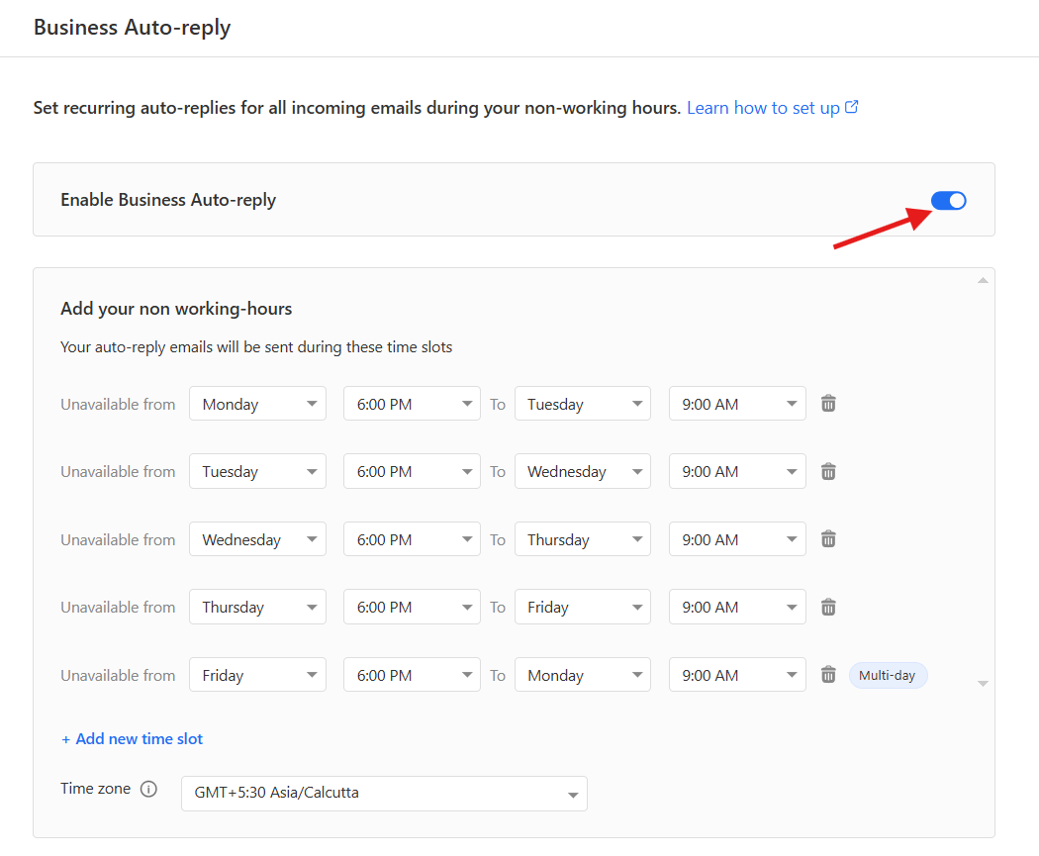Click the scrollbar down arrow in time slots panel
The width and height of the screenshot is (1039, 856).
point(983,684)
